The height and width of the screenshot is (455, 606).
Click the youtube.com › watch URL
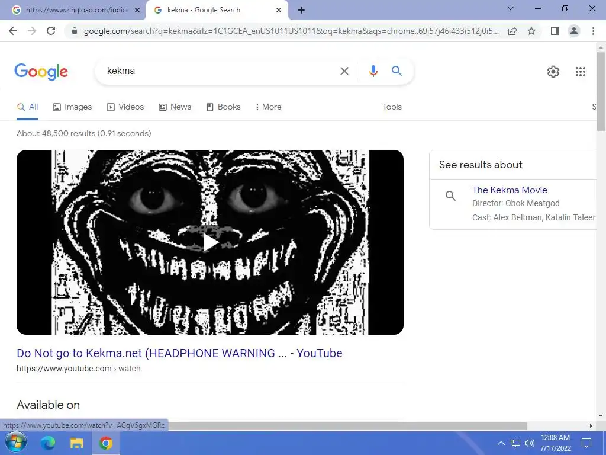click(79, 369)
